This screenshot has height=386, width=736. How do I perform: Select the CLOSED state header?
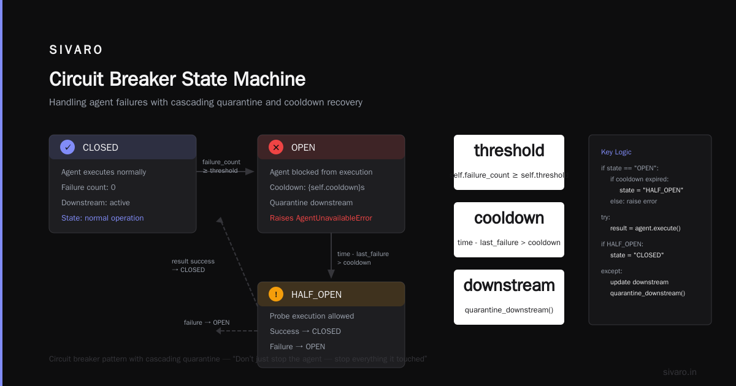click(123, 147)
